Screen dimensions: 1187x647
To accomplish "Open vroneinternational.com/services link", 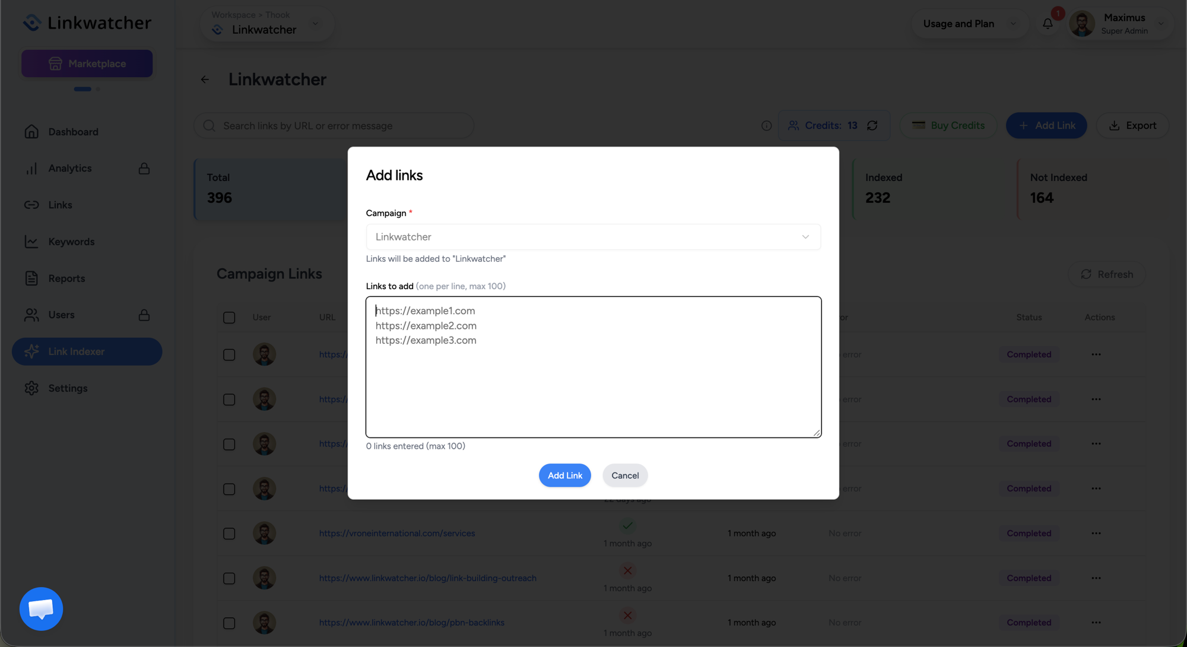I will [x=397, y=533].
